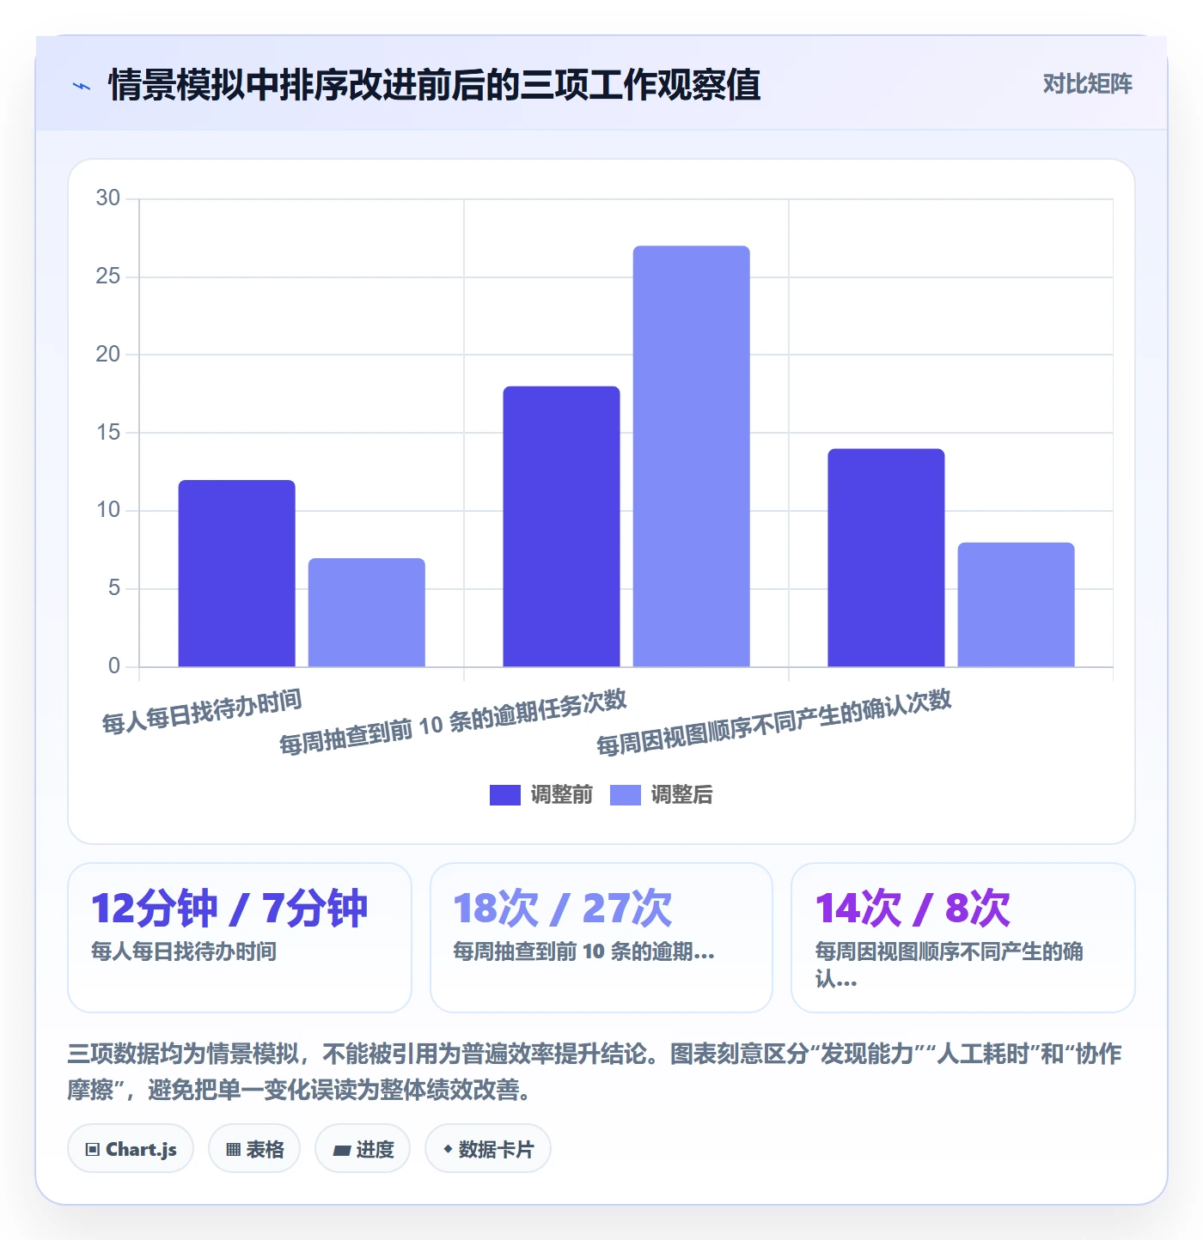Click the footnote paragraph starting 三项数据均为情景模拟
This screenshot has height=1240, width=1203.
[x=595, y=1072]
